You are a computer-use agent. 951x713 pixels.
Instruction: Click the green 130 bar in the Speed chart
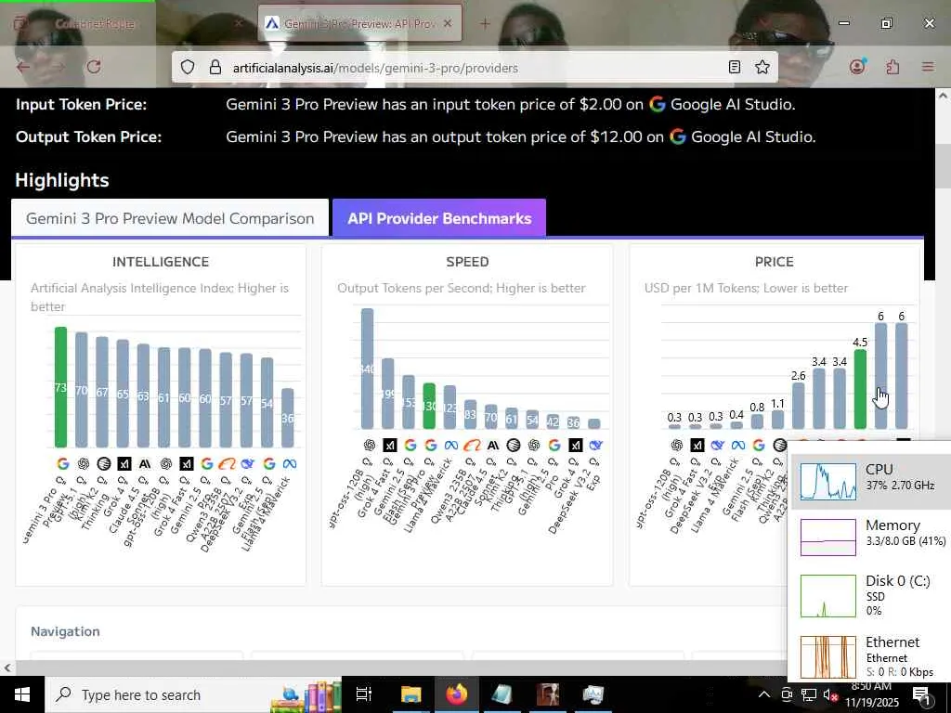click(x=429, y=407)
